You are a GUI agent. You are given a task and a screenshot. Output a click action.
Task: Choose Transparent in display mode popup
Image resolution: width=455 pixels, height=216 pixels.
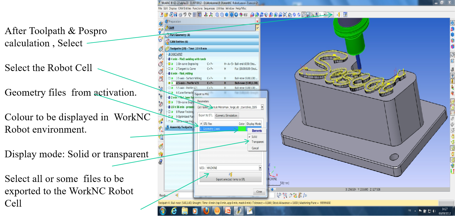(x=258, y=142)
